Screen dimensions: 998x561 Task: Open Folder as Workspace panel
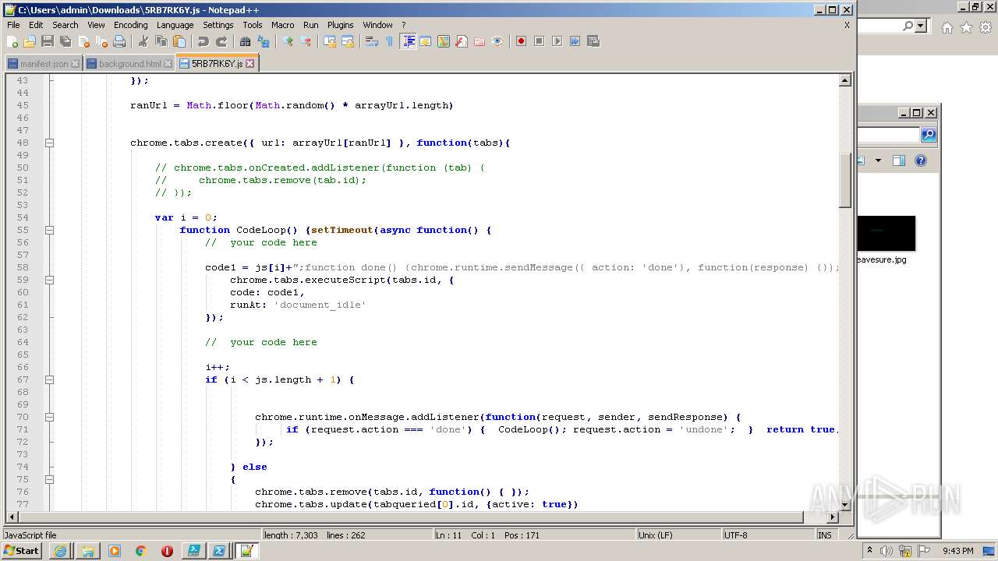pos(480,41)
